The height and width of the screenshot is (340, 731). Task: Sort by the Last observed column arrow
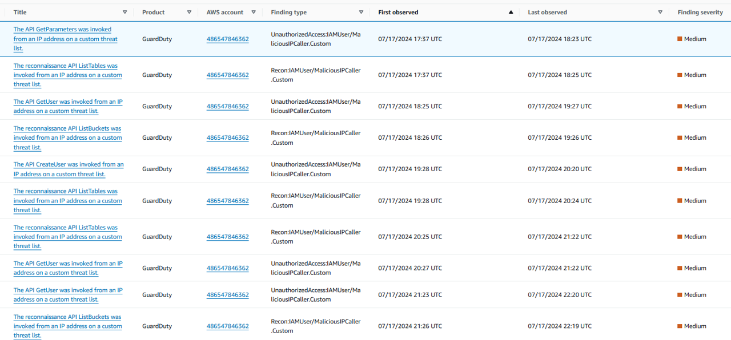[660, 12]
